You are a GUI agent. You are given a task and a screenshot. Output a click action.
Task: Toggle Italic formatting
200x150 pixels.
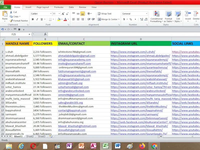[x=37, y=19]
